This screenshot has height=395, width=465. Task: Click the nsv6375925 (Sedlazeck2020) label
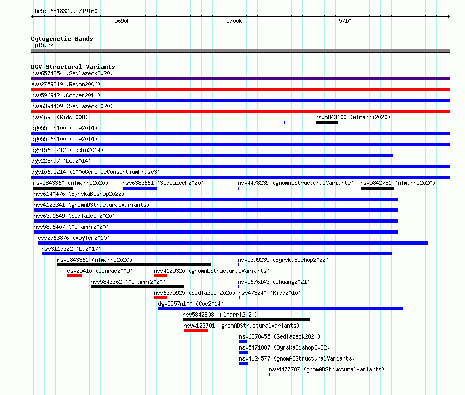(x=194, y=293)
